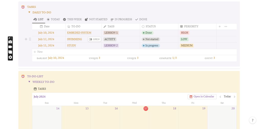Click calendar day 18
The width and height of the screenshot is (257, 129).
click(x=175, y=108)
